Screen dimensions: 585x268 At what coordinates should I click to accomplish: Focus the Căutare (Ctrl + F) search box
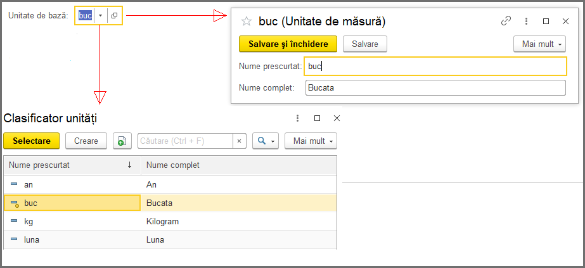pyautogui.click(x=186, y=141)
